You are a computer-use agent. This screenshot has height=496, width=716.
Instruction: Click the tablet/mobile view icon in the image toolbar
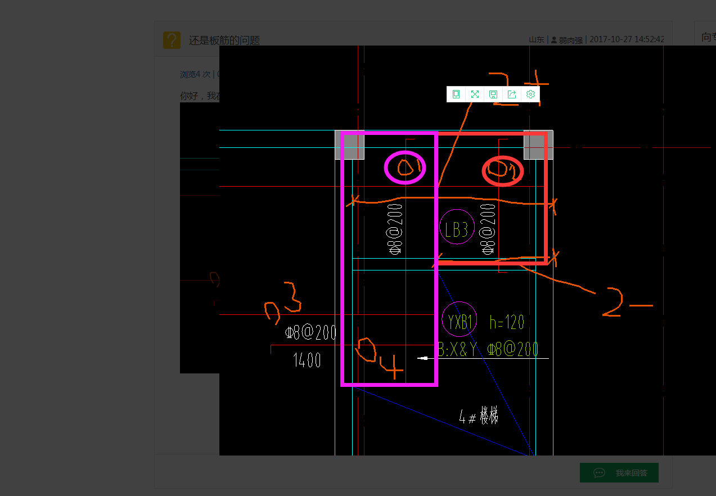[456, 94]
